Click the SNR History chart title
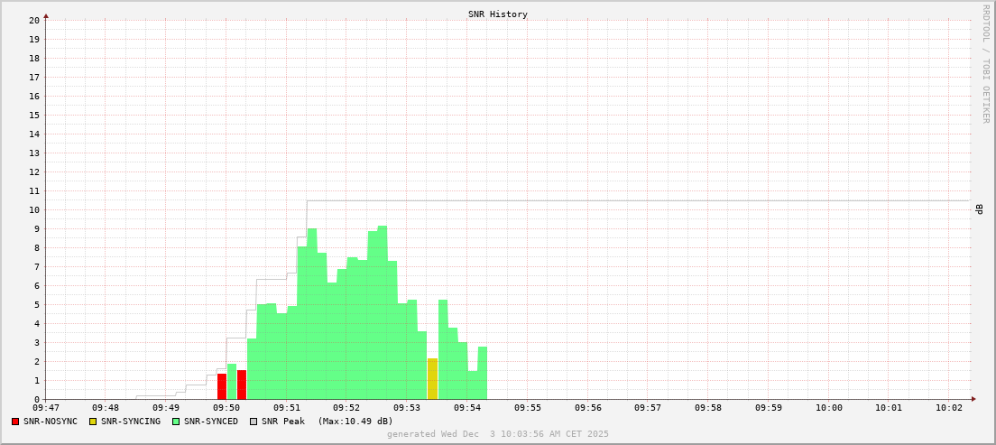The width and height of the screenshot is (996, 445). click(x=498, y=14)
